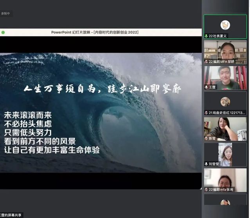
Task: Click the microphone icon beside 刘莹莹
Action: coord(206,164)
